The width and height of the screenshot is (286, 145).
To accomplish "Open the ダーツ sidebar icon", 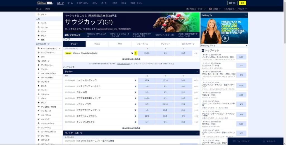I will click(x=39, y=98).
